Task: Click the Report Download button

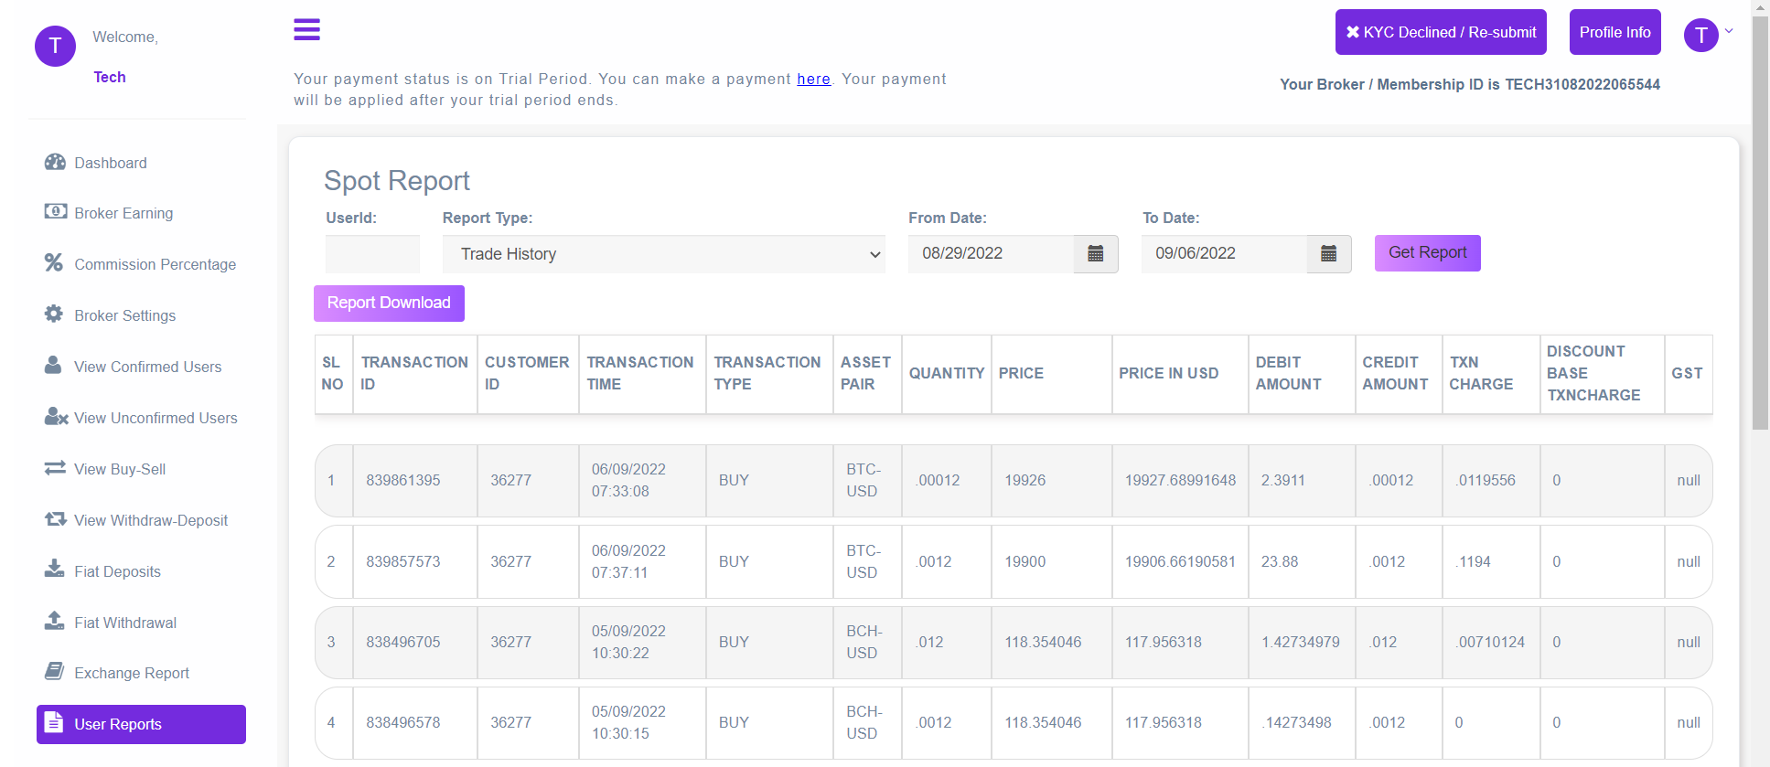Action: click(x=389, y=303)
